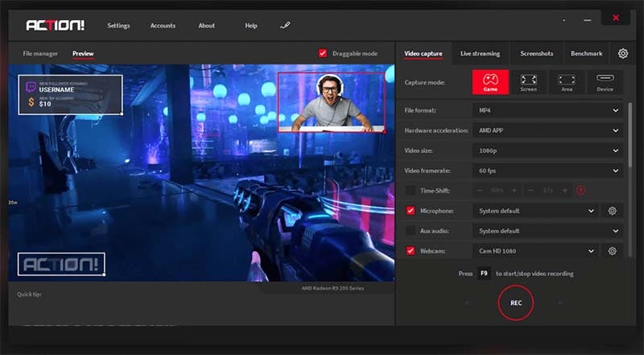
Task: Select the Screen capture mode icon
Action: [528, 82]
